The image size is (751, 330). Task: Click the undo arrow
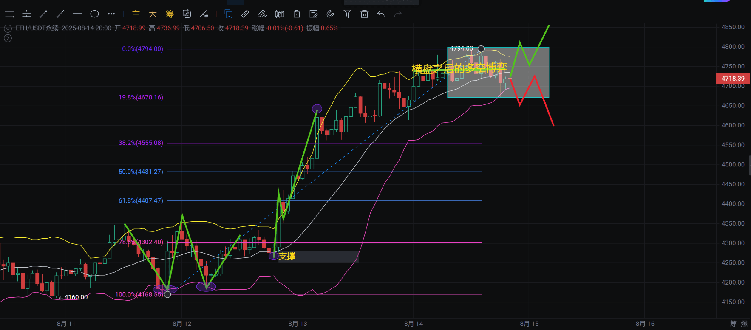(381, 14)
